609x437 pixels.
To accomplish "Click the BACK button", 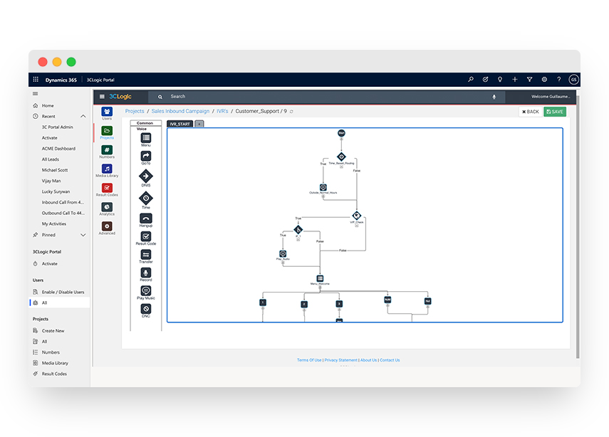I will pos(531,112).
